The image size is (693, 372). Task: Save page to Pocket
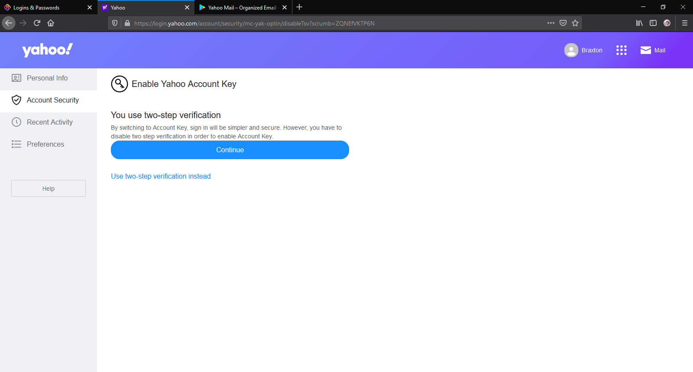pyautogui.click(x=563, y=23)
